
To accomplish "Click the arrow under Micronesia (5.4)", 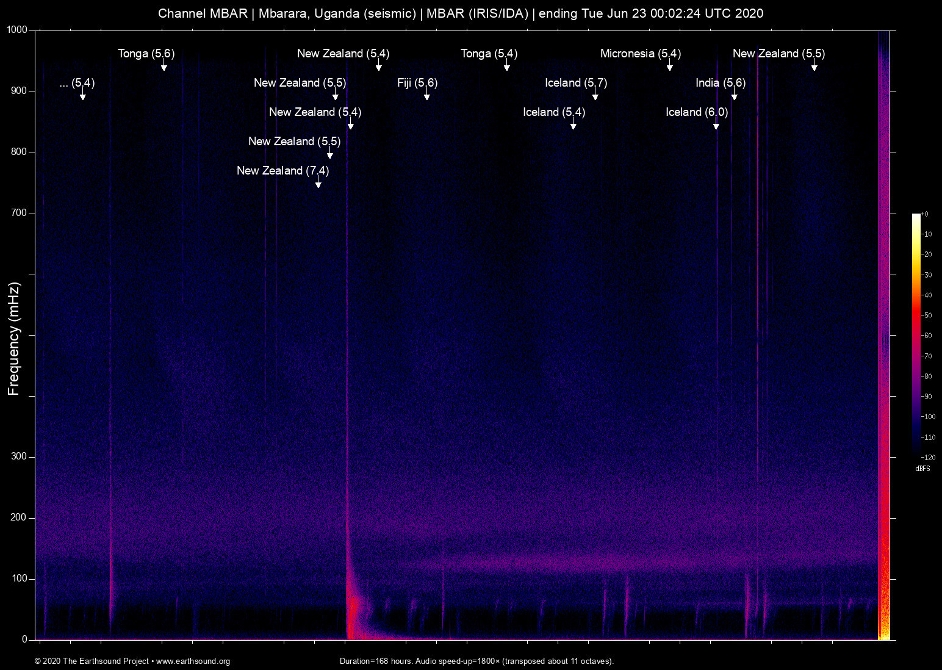I will [669, 67].
